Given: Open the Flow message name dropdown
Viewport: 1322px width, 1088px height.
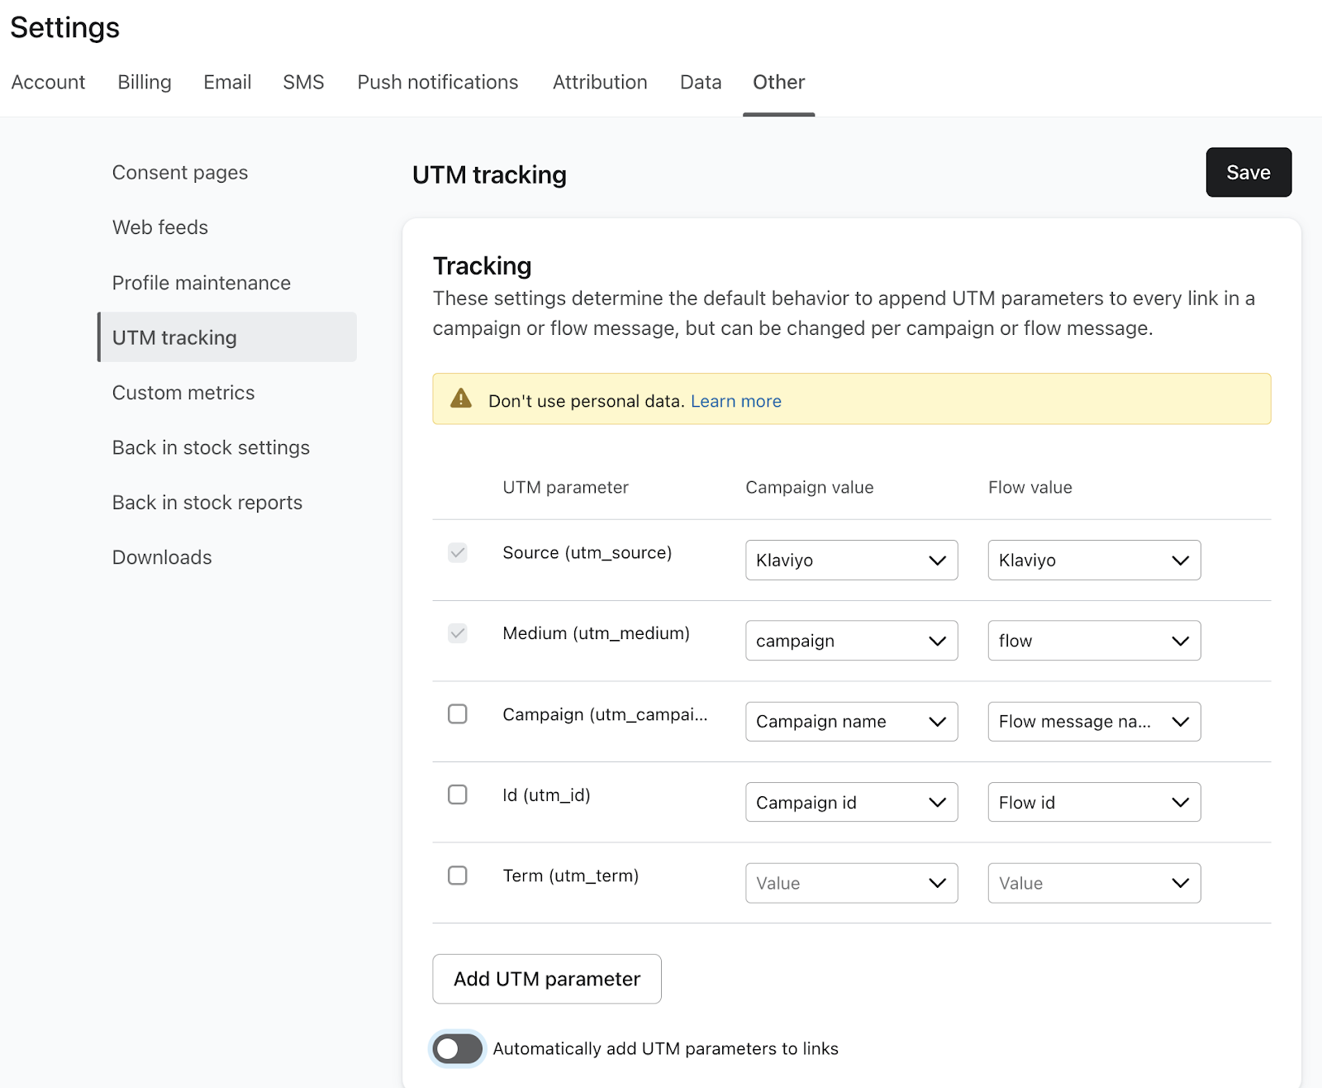Looking at the screenshot, I should click(1093, 722).
